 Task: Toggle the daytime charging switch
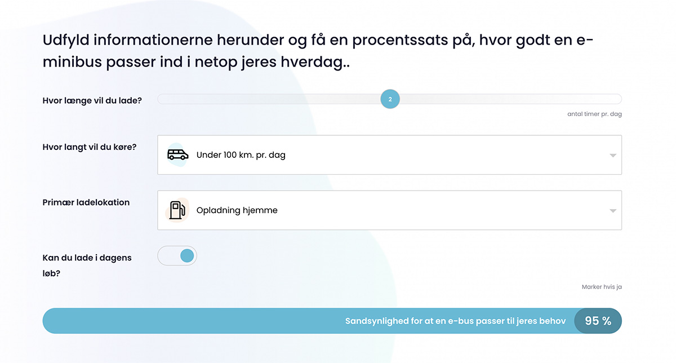pos(177,256)
